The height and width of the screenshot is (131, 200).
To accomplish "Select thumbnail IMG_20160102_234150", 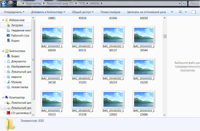I will click(x=52, y=67).
